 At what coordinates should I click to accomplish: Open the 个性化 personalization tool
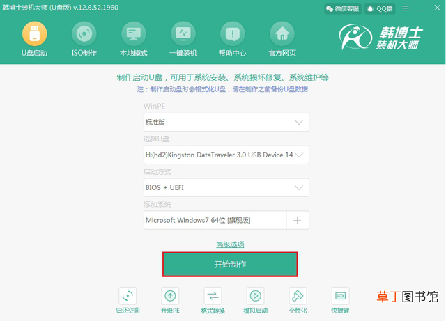click(x=298, y=301)
